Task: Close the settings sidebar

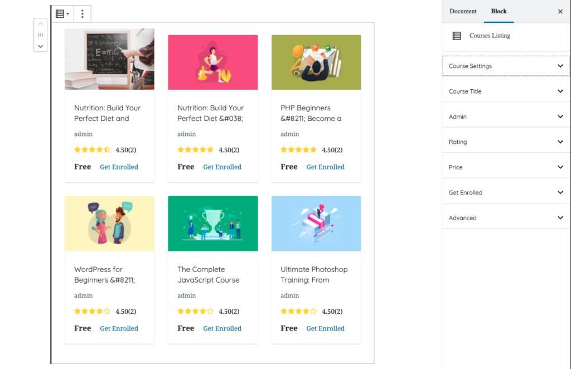Action: pos(560,11)
